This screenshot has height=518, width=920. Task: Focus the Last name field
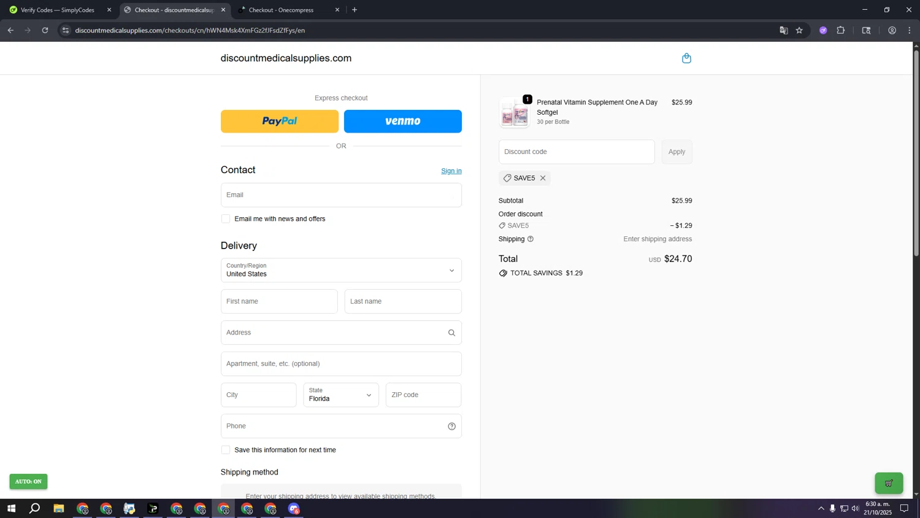403,301
